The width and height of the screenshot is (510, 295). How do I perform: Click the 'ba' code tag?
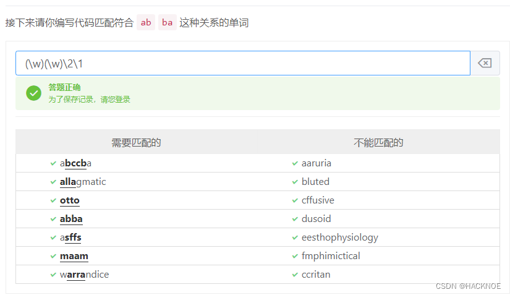pyautogui.click(x=167, y=22)
